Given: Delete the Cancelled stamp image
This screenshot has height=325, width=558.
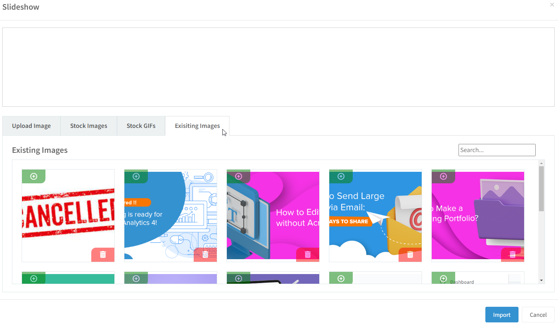Looking at the screenshot, I should tap(103, 255).
